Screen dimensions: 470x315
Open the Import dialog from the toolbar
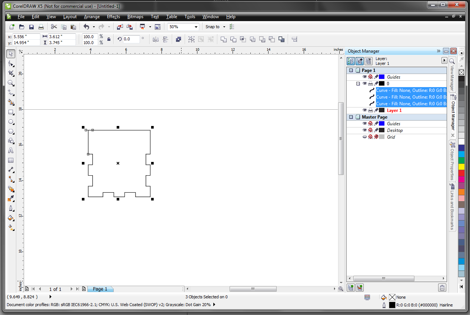click(119, 26)
